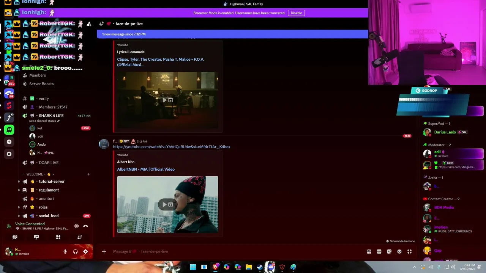Expand roles channel arrow
The image size is (486, 273).
click(19, 207)
